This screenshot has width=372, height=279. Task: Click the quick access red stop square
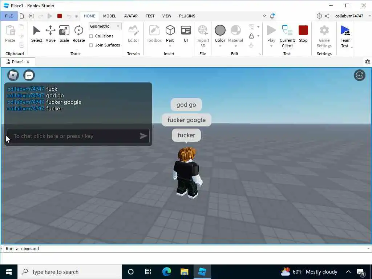[60, 16]
